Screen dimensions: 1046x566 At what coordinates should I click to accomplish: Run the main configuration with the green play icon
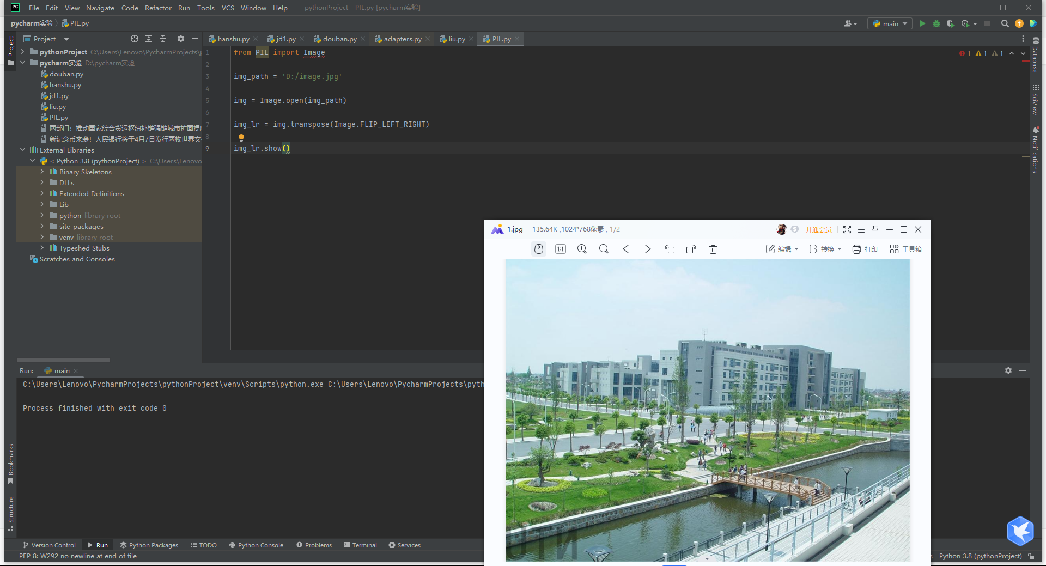pos(922,23)
